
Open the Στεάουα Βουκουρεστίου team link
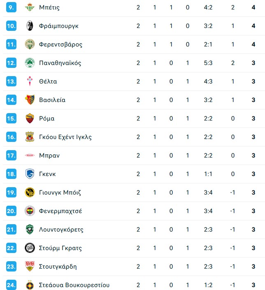[x=74, y=285]
